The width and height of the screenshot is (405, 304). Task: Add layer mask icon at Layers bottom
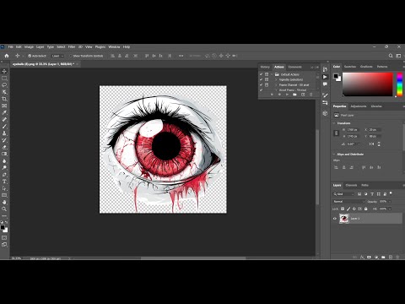369,257
